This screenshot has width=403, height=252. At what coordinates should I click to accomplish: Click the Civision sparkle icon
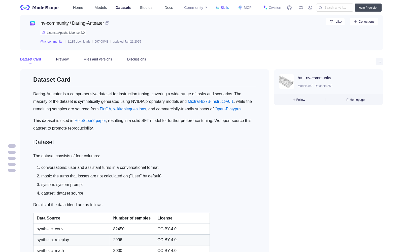click(265, 8)
